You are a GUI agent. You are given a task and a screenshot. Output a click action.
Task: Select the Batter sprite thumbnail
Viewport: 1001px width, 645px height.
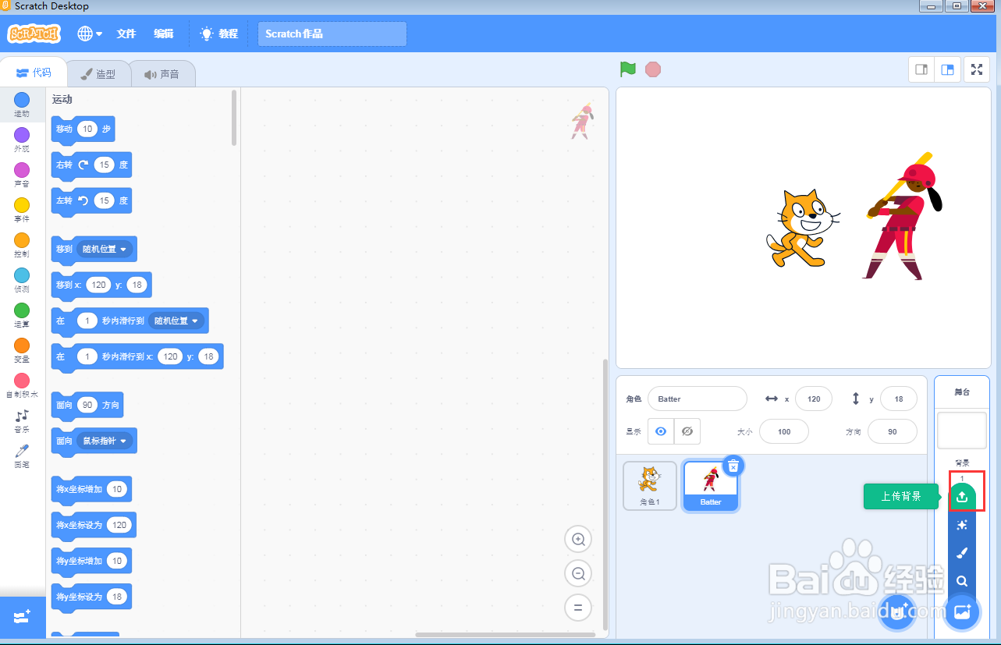pos(710,486)
